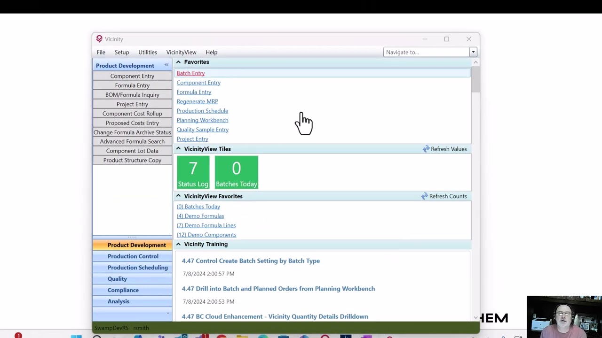
Task: Collapse the VicinityView Tiles section
Action: [178, 149]
